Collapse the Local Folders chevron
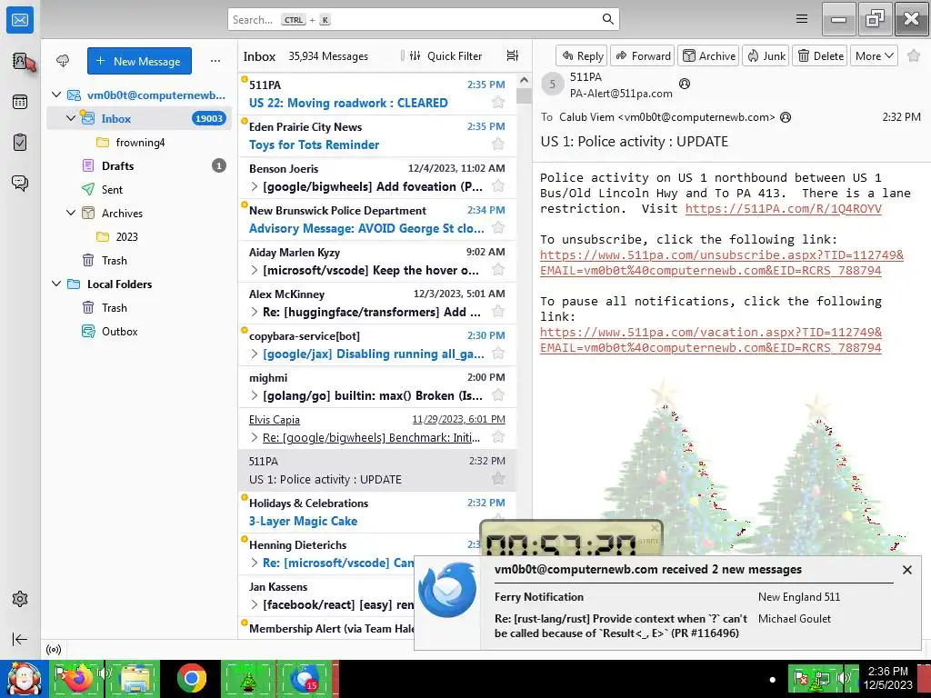Image resolution: width=931 pixels, height=698 pixels. (56, 284)
